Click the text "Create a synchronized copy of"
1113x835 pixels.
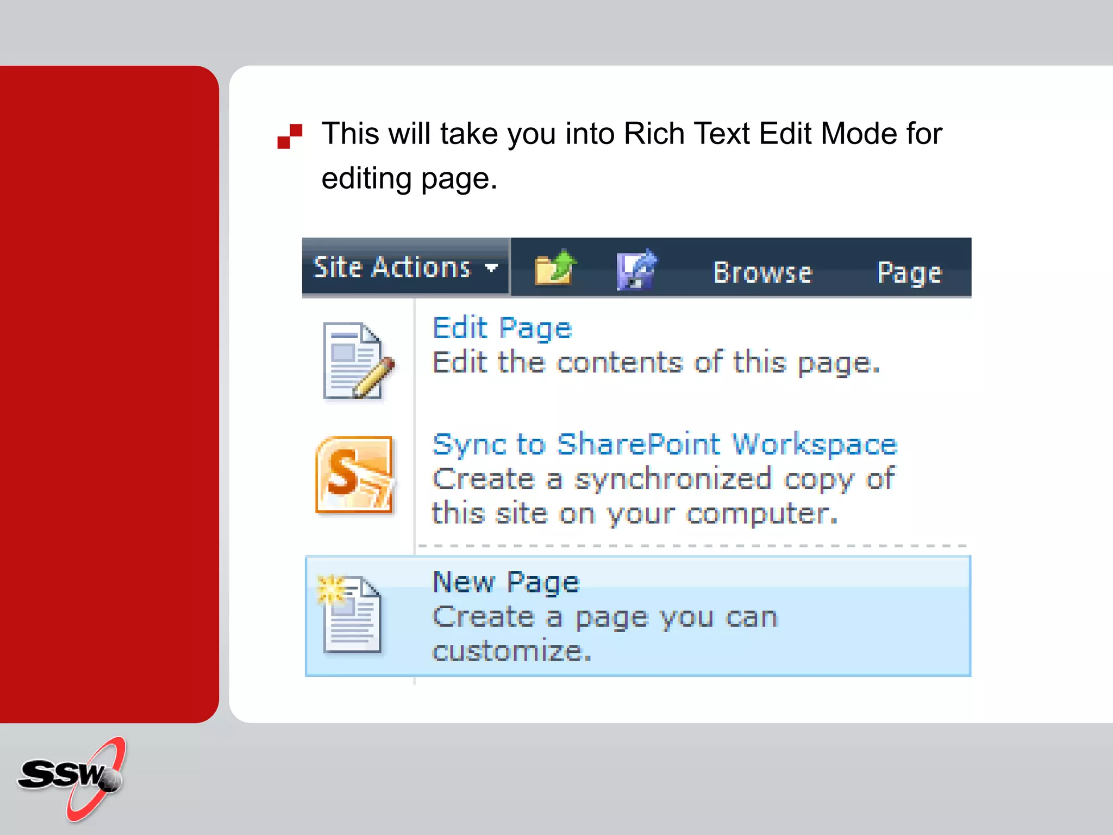(x=664, y=479)
